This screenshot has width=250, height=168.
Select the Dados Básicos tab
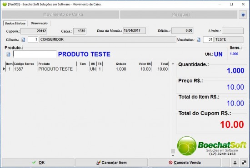(15, 24)
